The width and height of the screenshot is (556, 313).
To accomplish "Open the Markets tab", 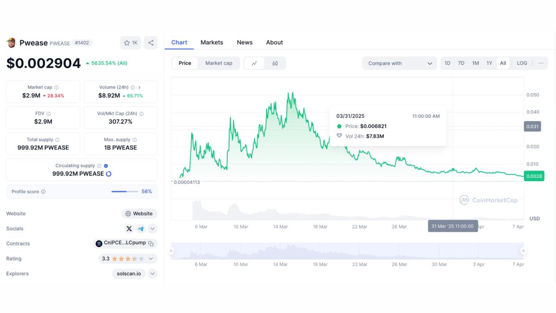I will [x=212, y=43].
